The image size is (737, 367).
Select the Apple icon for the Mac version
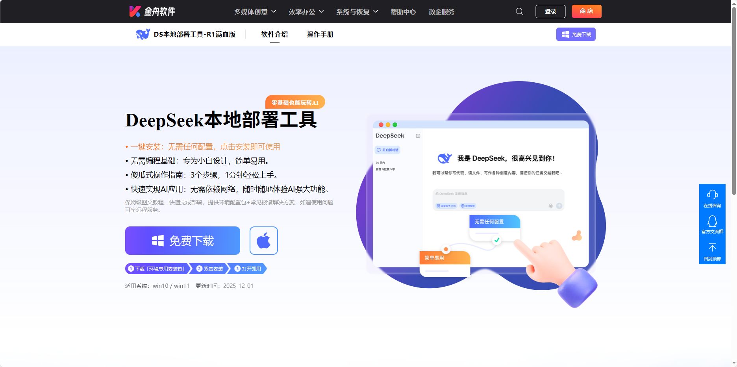click(263, 240)
